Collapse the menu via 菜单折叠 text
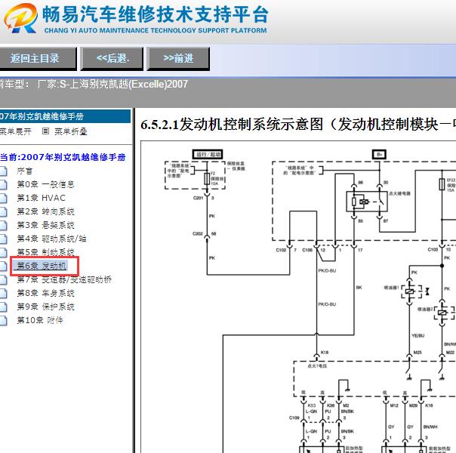The image size is (456, 453). pos(71,131)
